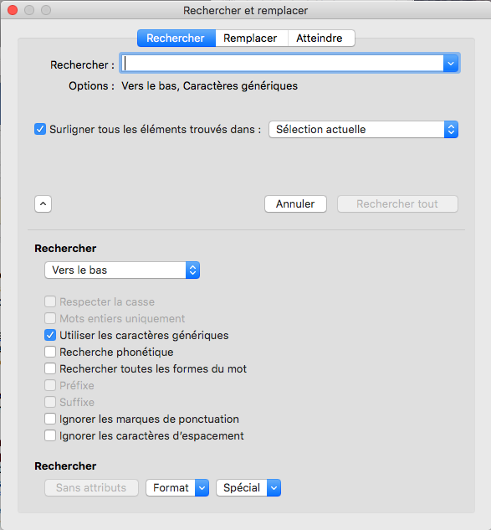Image resolution: width=491 pixels, height=530 pixels.
Task: Focus the Rechercher text input field
Action: tap(283, 63)
